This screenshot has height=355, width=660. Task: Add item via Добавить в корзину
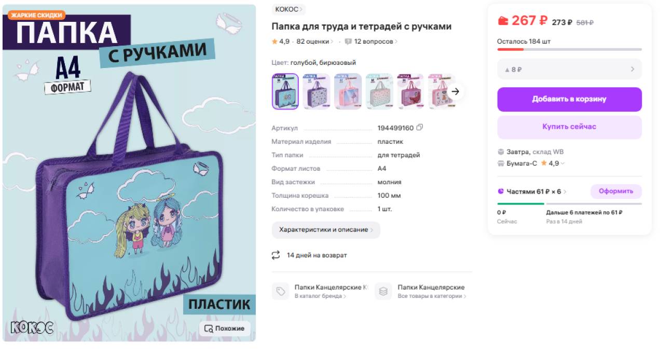point(569,99)
